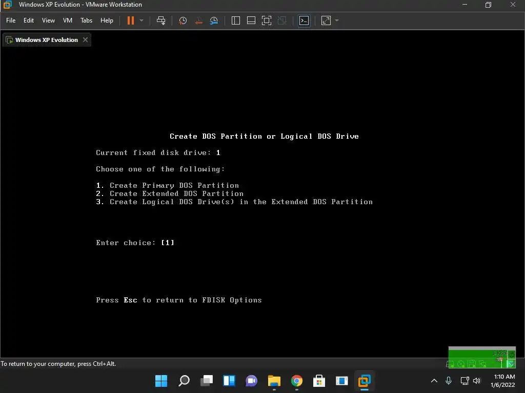Open the clock and date panel
Viewport: 525px width, 393px height.
pyautogui.click(x=503, y=381)
